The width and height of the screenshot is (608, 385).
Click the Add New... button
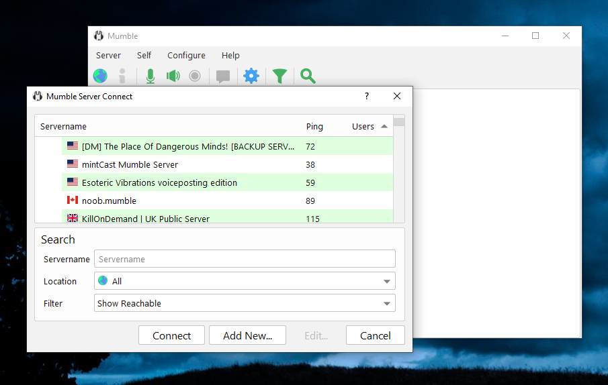coord(247,335)
